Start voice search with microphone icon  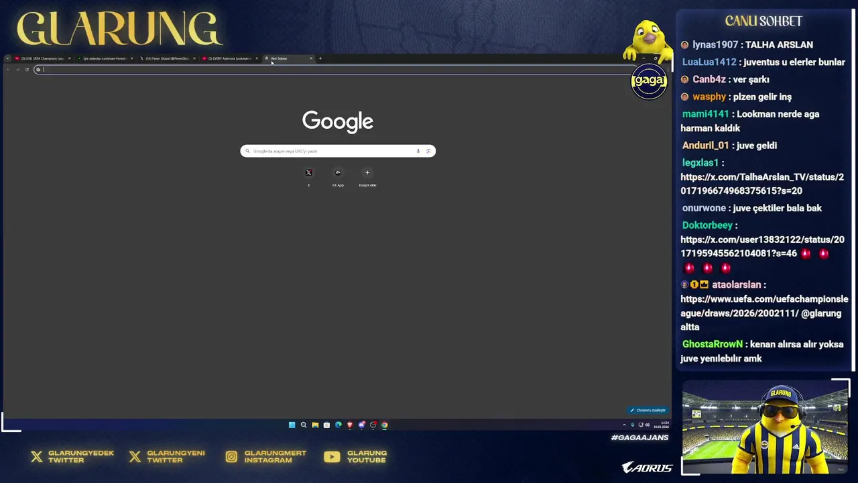pyautogui.click(x=418, y=151)
